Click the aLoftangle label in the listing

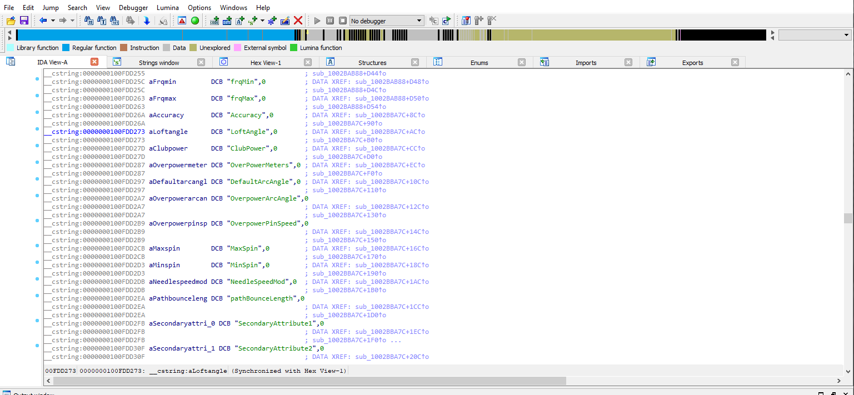coord(168,132)
